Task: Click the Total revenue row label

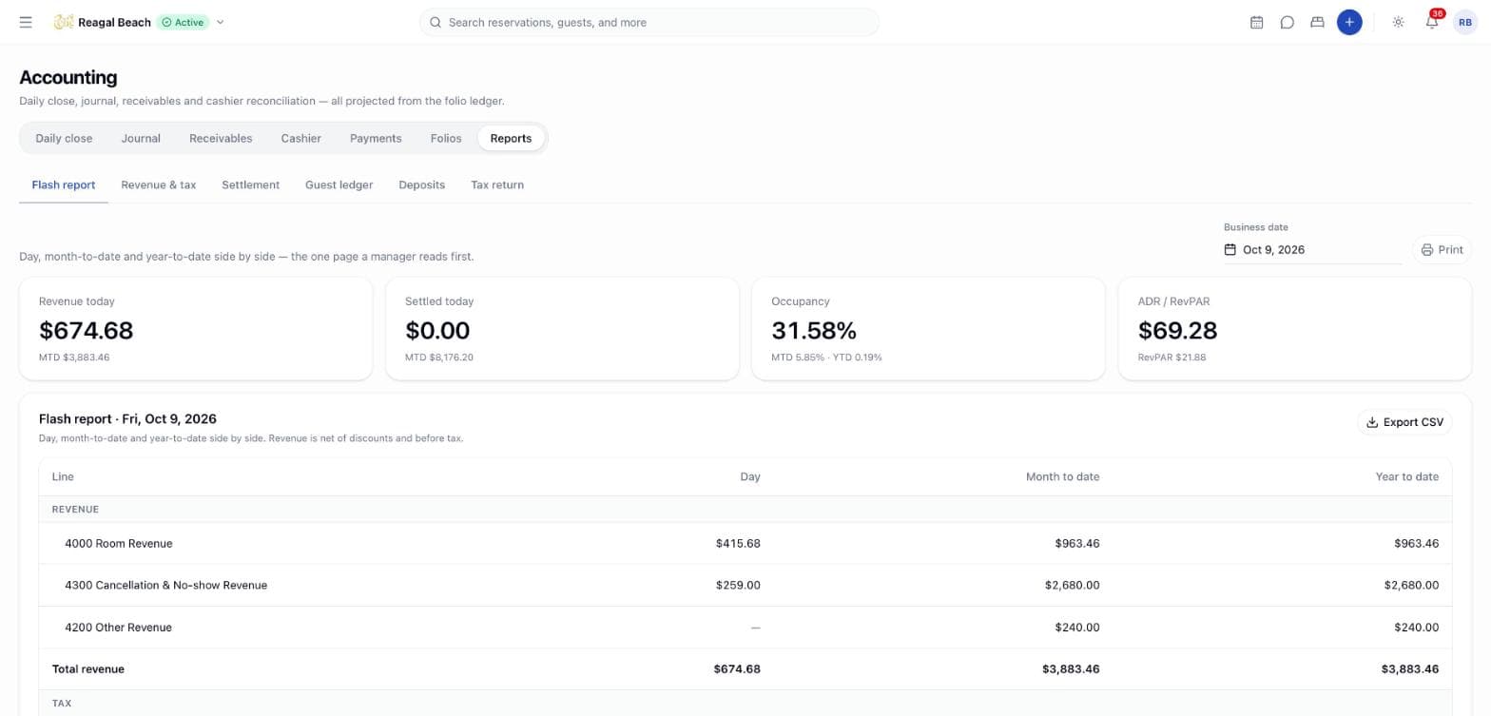Action: (x=88, y=669)
